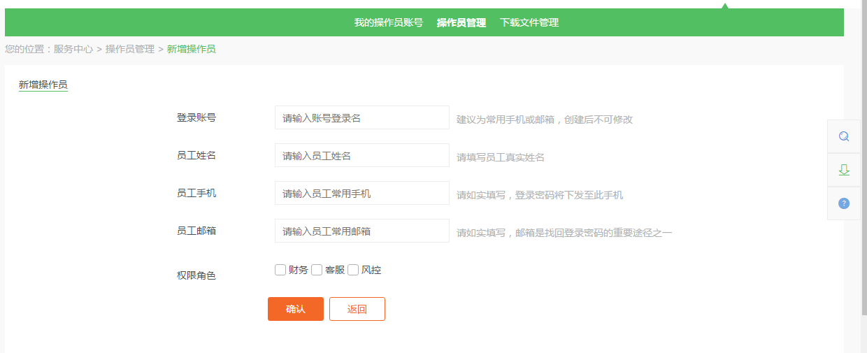Open the 操作员管理 breadcrumb link
The height and width of the screenshot is (353, 867).
[130, 49]
